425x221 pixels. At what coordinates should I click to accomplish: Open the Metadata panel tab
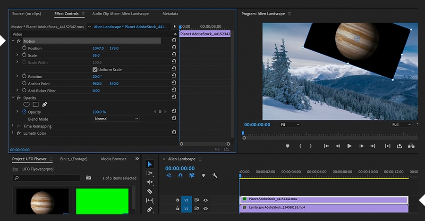point(170,14)
